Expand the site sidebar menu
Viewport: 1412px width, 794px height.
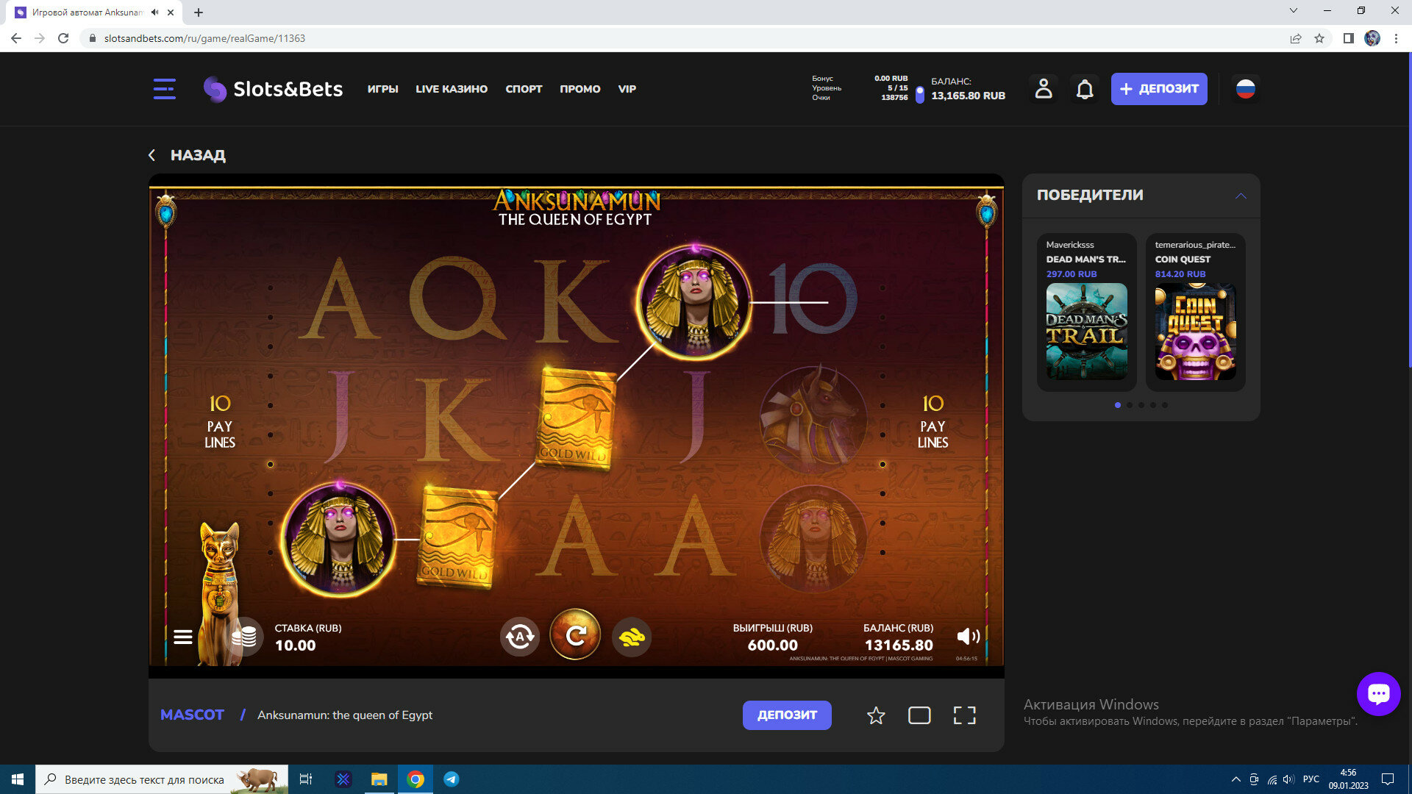tap(165, 89)
